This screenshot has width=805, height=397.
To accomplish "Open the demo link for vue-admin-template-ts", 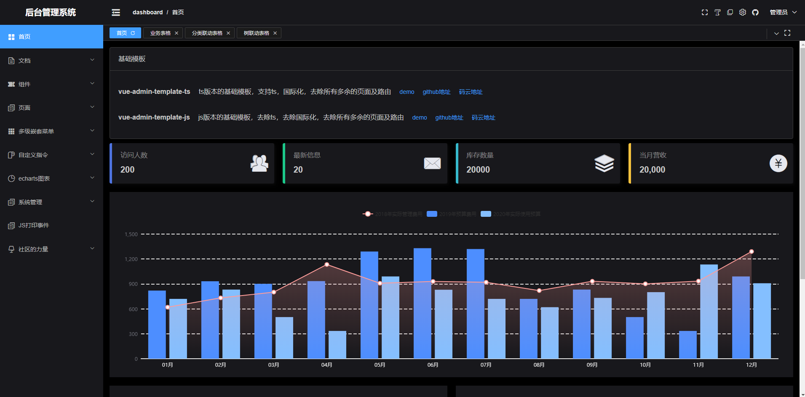I will point(407,92).
